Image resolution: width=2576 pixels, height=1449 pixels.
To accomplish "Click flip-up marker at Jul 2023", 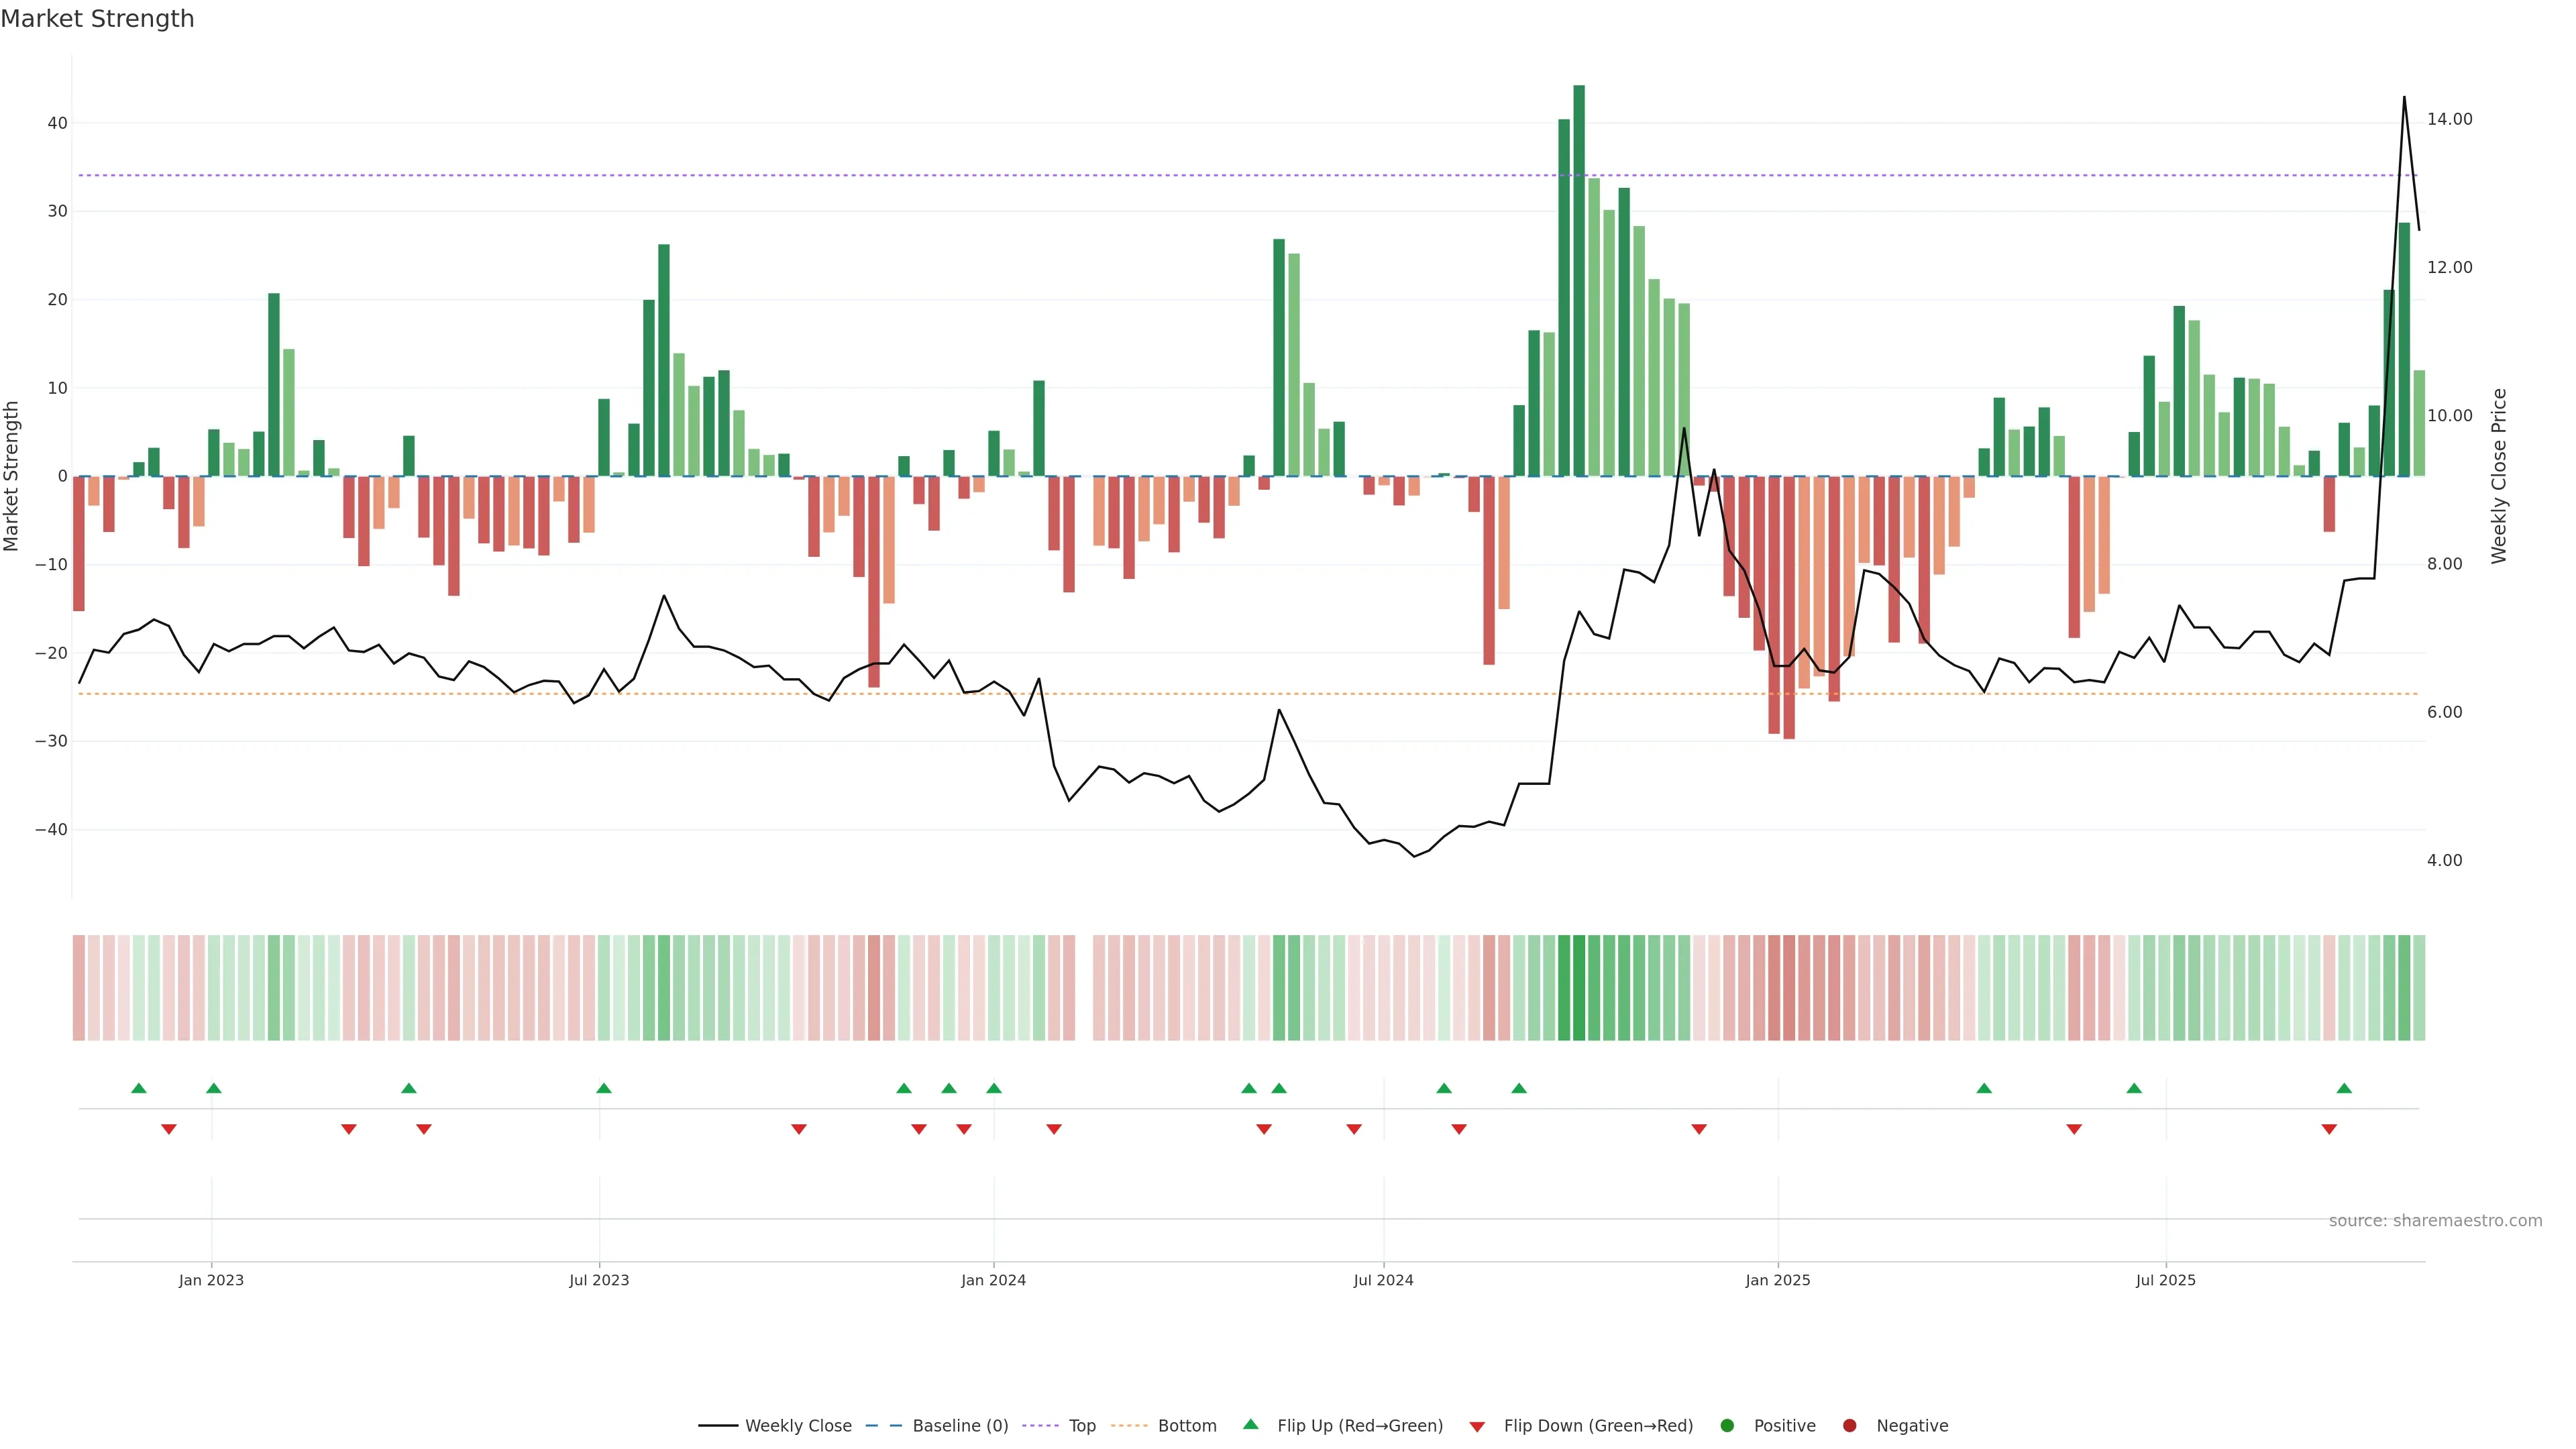I will (x=603, y=1088).
